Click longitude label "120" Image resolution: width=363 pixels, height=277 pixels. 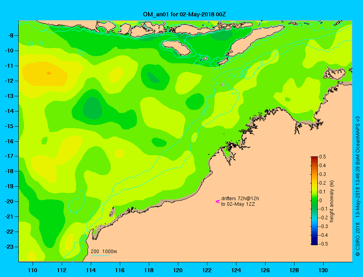click(x=178, y=270)
